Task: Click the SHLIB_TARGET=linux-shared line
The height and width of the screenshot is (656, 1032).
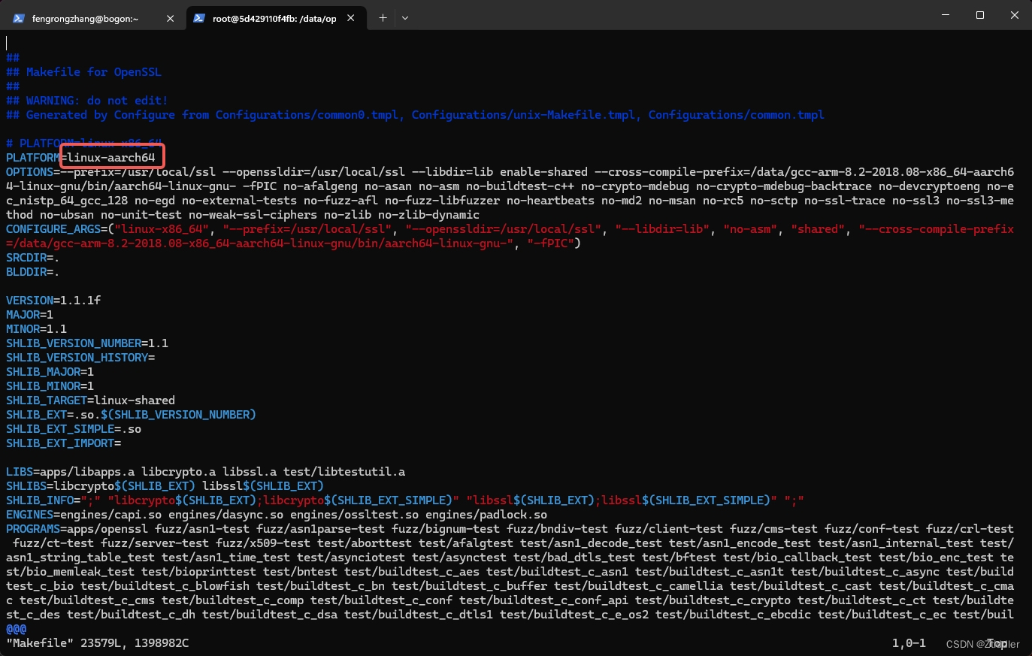Action: [x=90, y=401]
